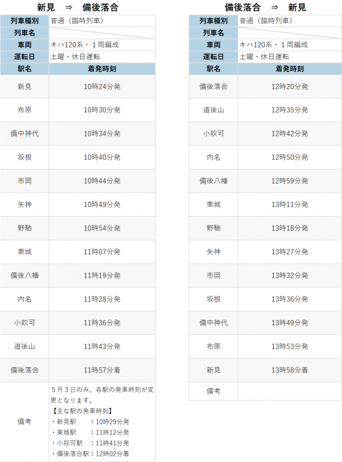Select the 12時42分発 time cell
This screenshot has width=342, height=462.
pyautogui.click(x=290, y=134)
